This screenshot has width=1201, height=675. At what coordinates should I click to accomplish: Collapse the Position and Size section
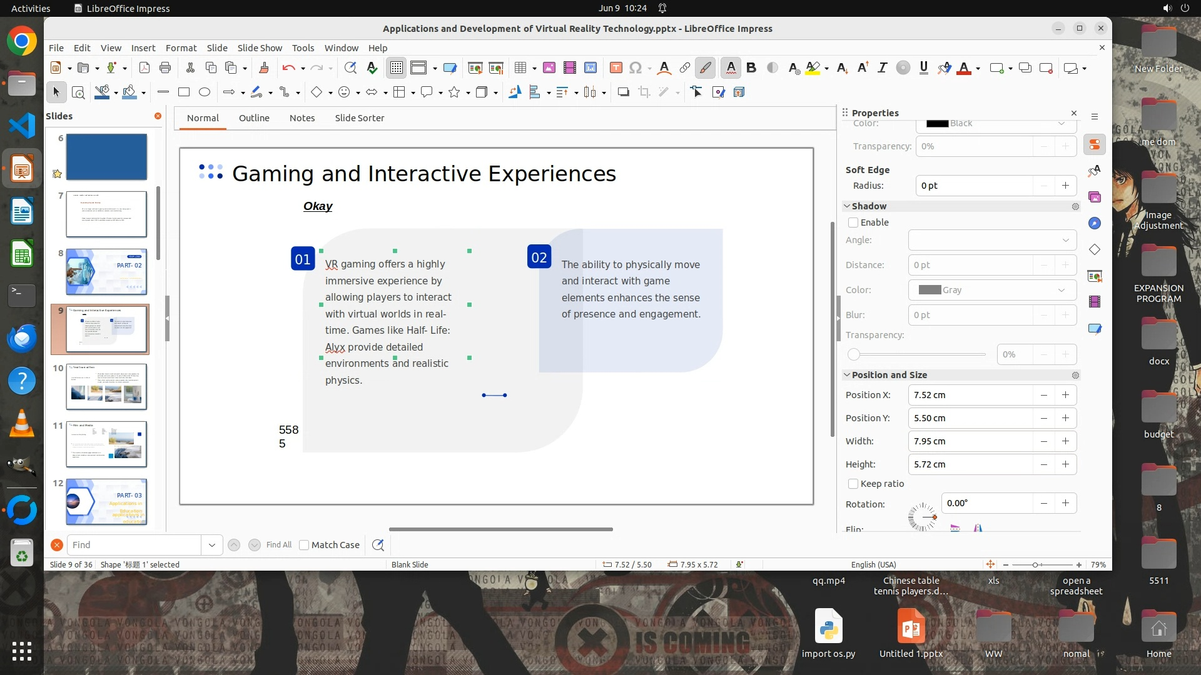coord(847,375)
